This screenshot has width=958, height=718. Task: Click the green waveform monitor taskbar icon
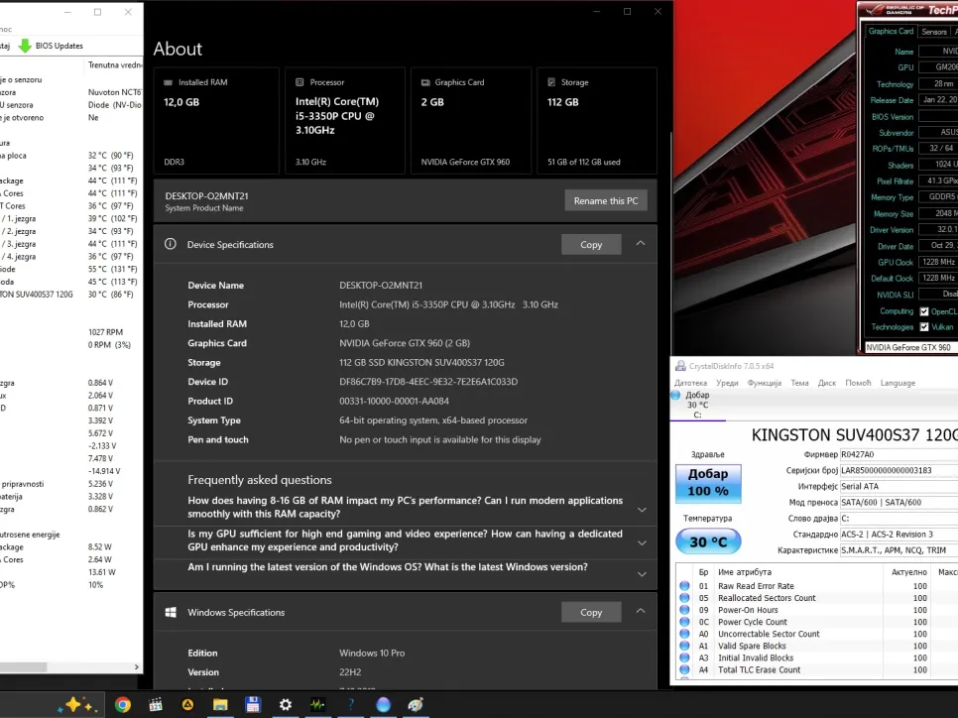point(317,705)
